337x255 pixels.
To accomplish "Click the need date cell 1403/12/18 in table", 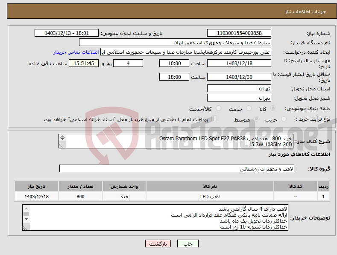I will [36, 197].
